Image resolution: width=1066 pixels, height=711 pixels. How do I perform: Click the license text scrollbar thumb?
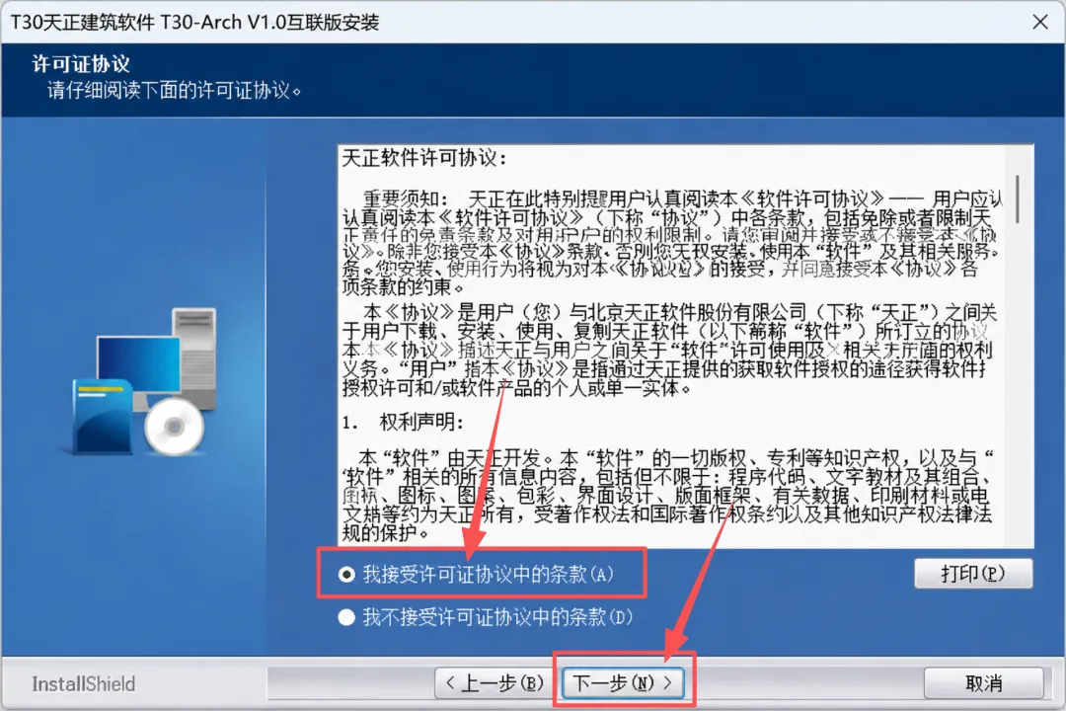(x=1017, y=198)
